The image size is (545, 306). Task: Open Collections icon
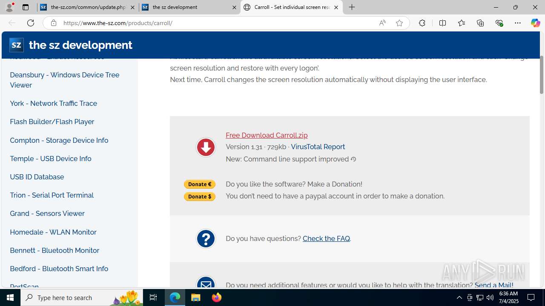coord(480,23)
